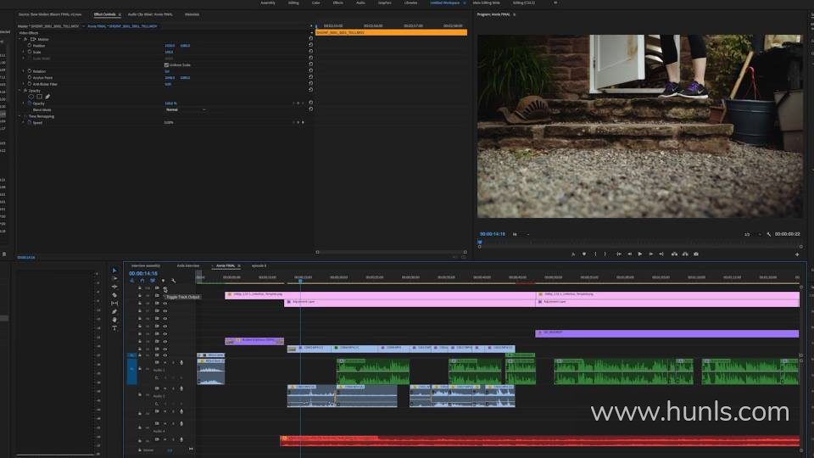Image resolution: width=814 pixels, height=458 pixels.
Task: Go to Out point in Program monitor
Action: pos(661,254)
